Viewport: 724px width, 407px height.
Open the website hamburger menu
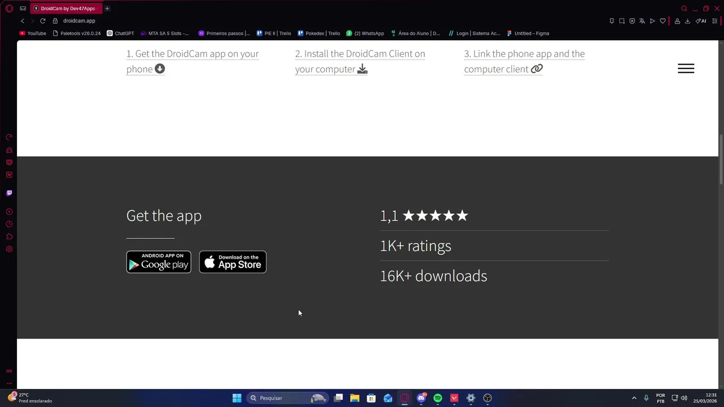coord(686,68)
